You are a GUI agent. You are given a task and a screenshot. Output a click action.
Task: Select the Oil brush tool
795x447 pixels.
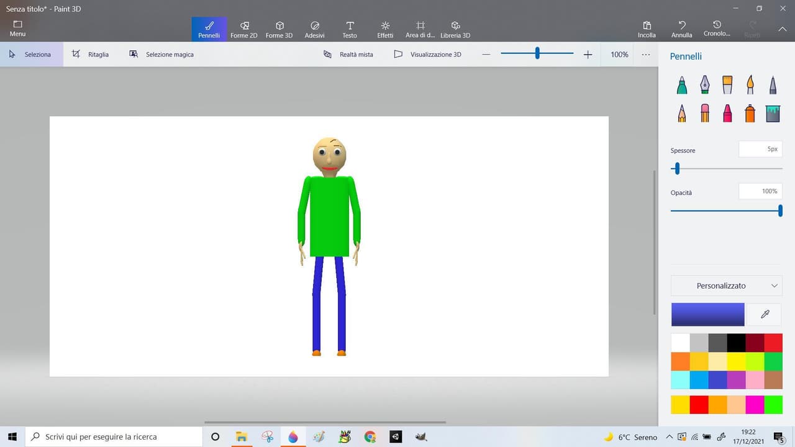727,85
